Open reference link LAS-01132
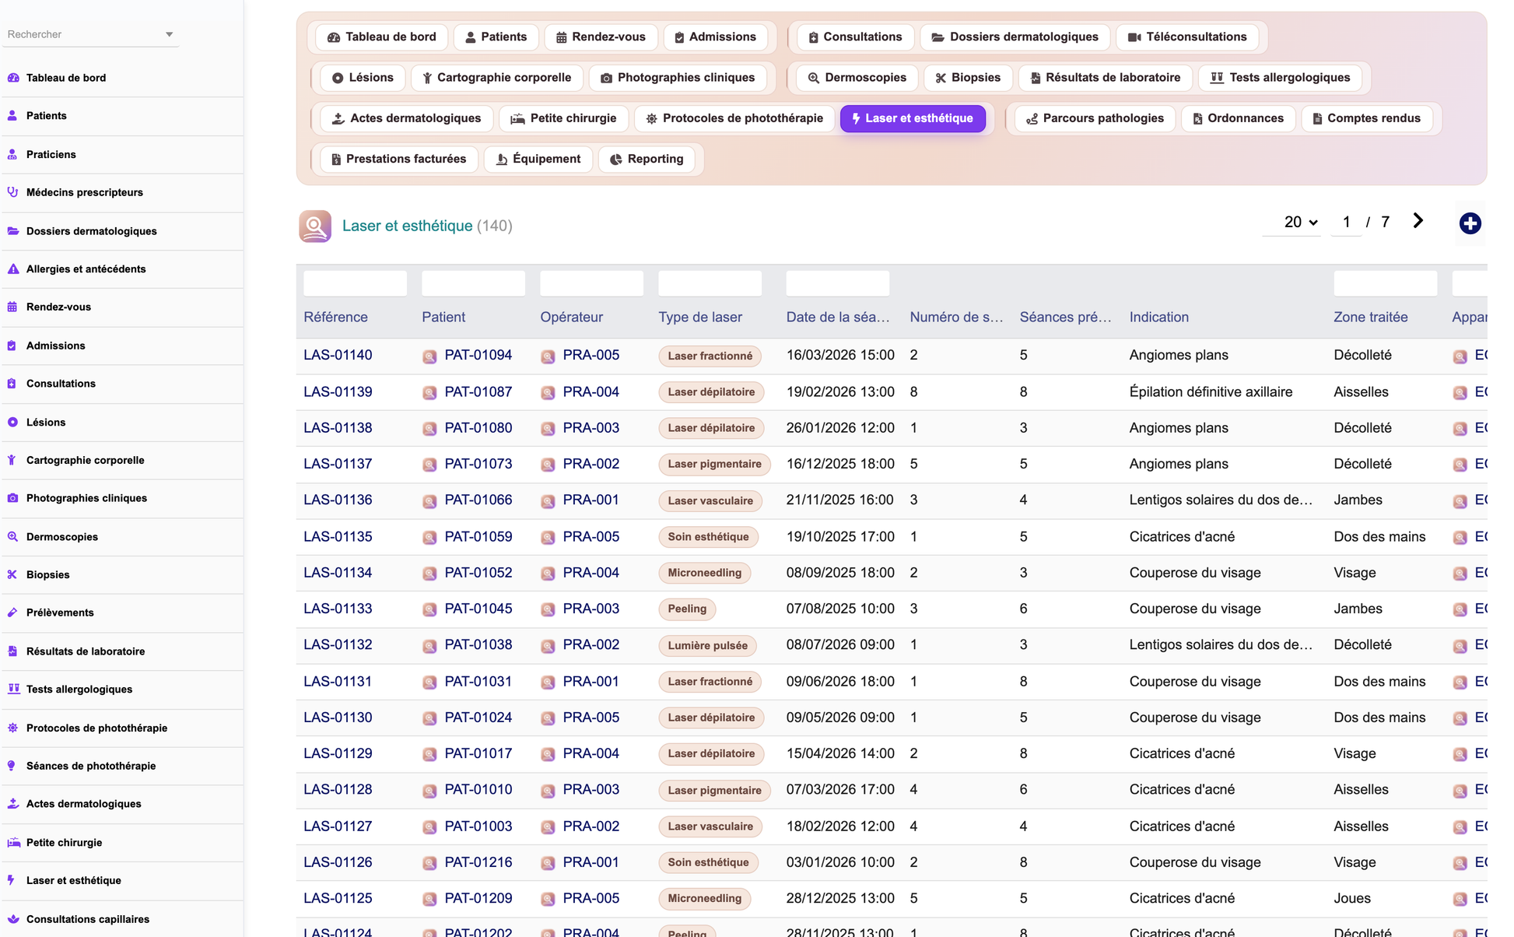The width and height of the screenshot is (1514, 937). click(338, 645)
